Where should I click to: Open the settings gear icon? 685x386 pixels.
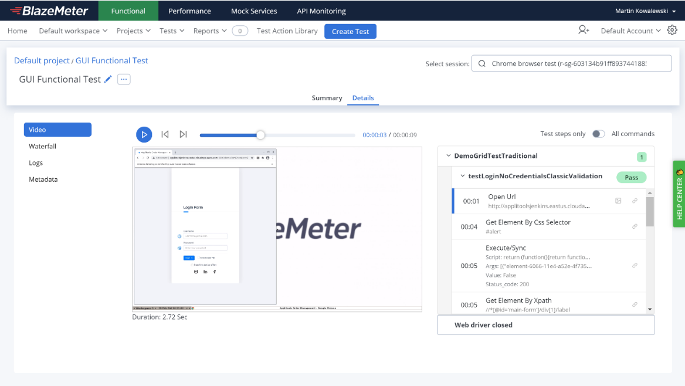pos(672,30)
